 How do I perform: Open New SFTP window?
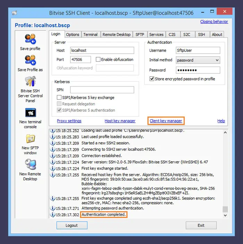click(31, 139)
